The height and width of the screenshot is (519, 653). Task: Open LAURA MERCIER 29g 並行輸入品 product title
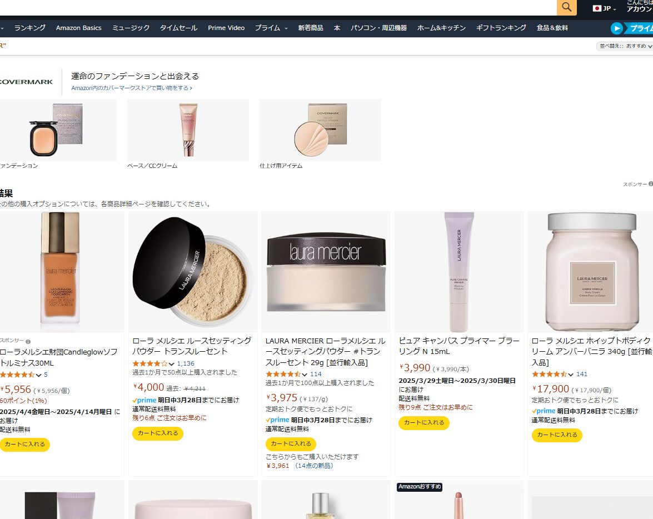tap(326, 352)
